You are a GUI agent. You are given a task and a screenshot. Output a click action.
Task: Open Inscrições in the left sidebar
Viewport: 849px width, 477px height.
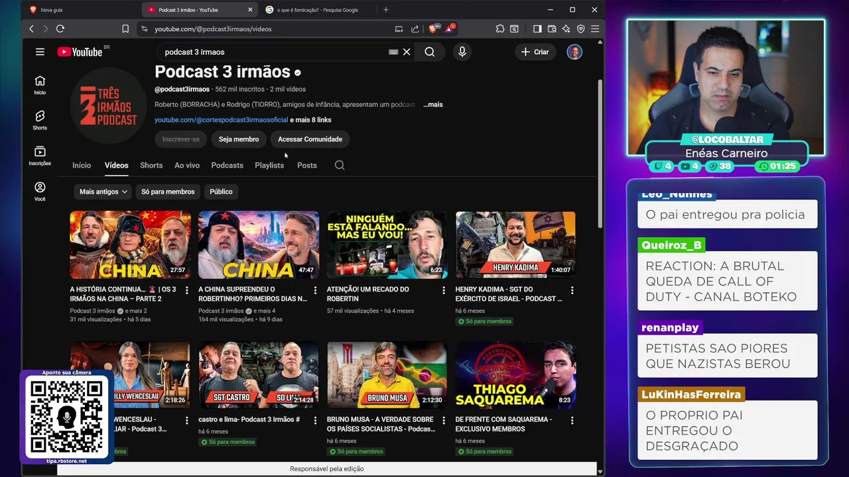pos(40,156)
